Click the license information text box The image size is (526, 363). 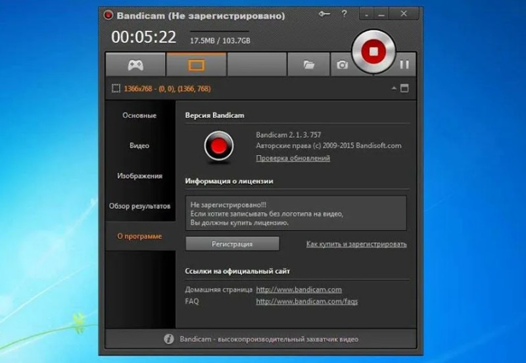tap(296, 213)
